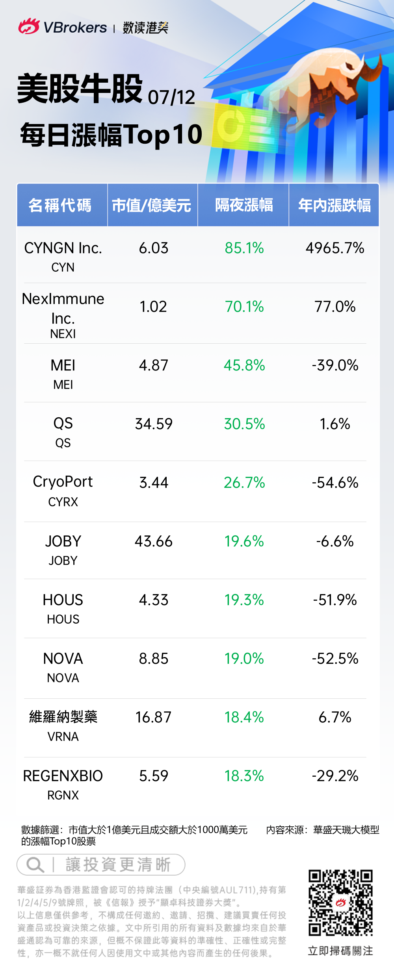This screenshot has height=972, width=394.
Task: Click the REGENXBIO RGNX stock name
Action: coord(63,783)
